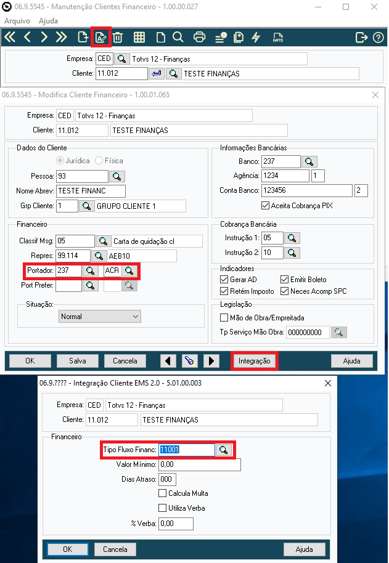This screenshot has width=389, height=563.
Task: Click the key icon between the arrow buttons
Action: pos(190,361)
